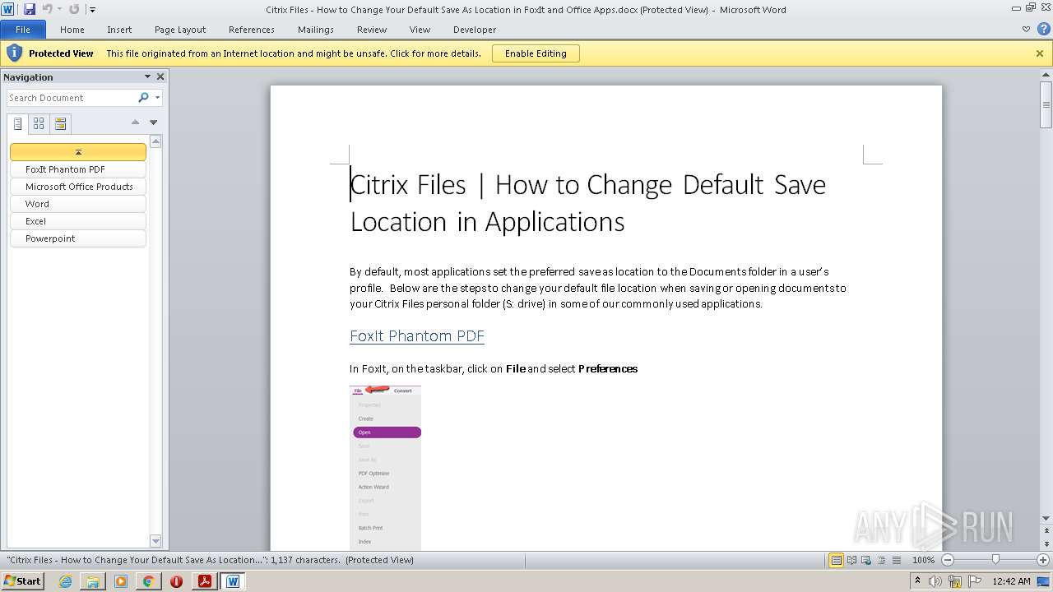Open the Developer ribbon tab
Viewport: 1053px width, 592px height.
[475, 30]
